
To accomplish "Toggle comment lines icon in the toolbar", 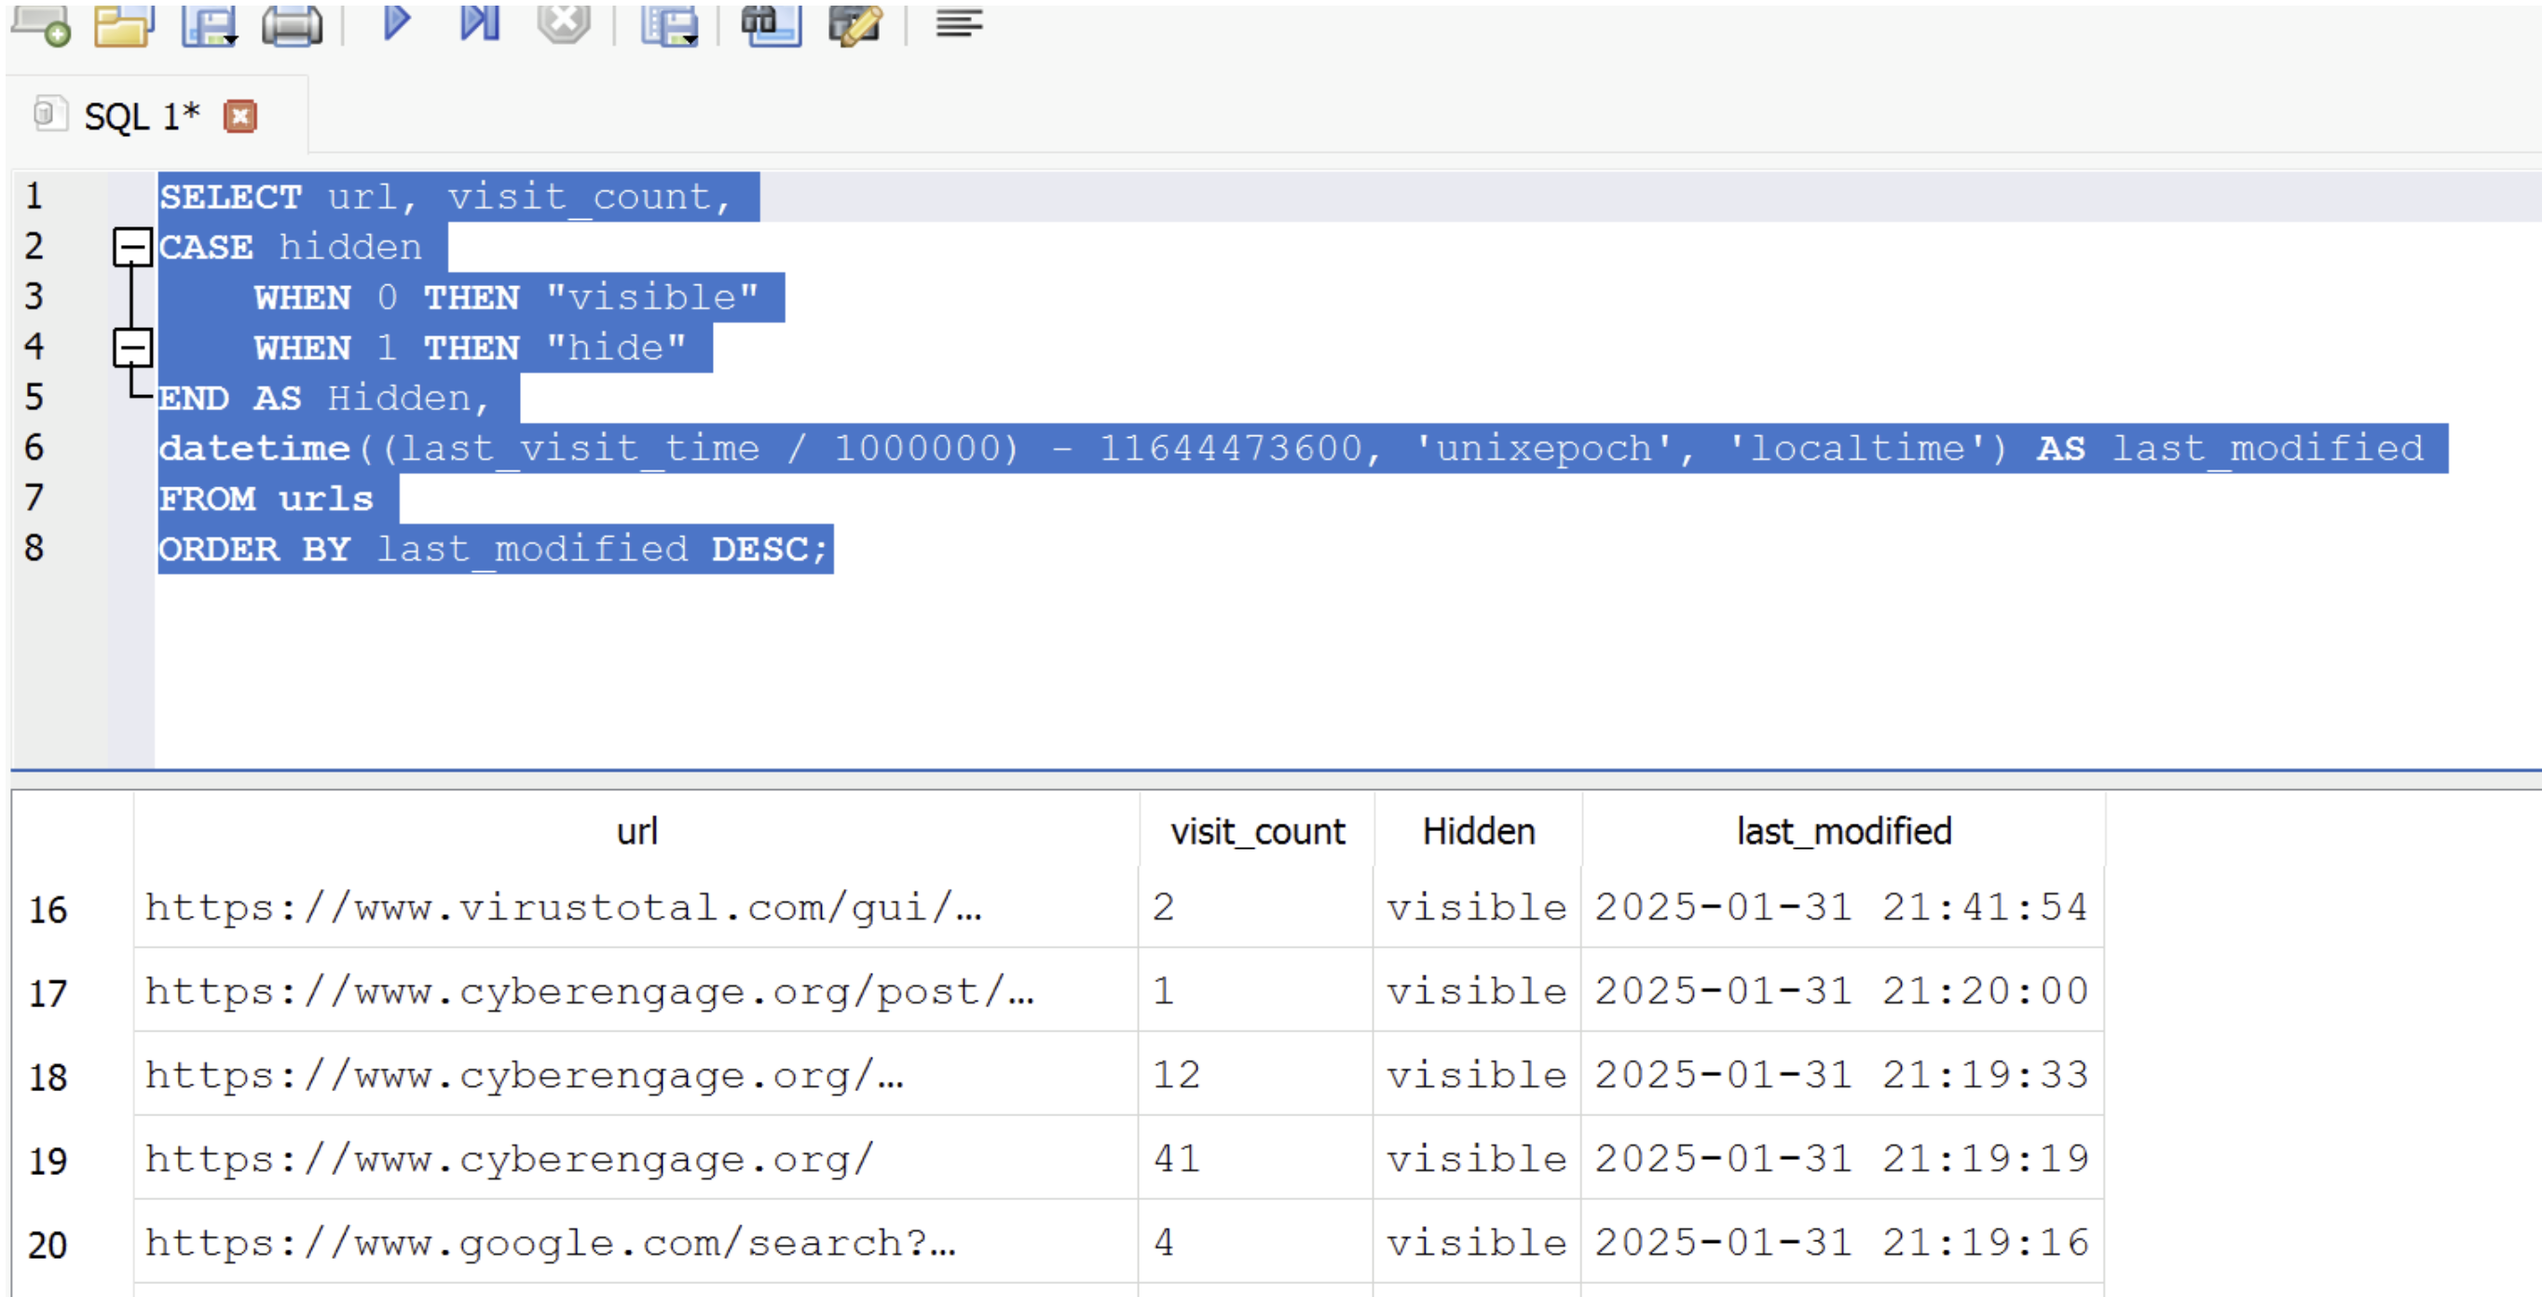I will click(959, 21).
